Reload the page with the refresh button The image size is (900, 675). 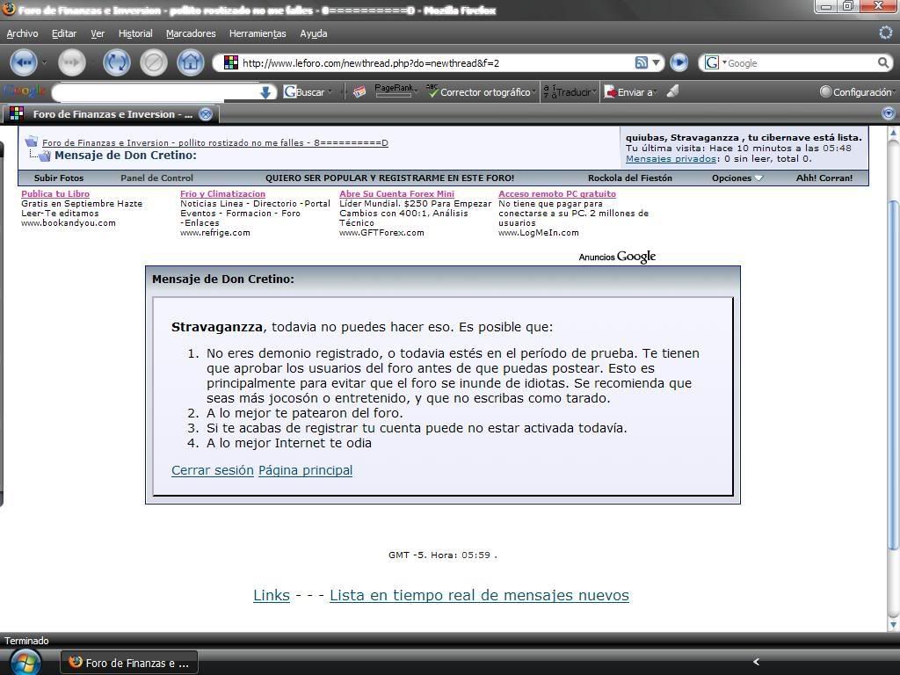pyautogui.click(x=117, y=62)
